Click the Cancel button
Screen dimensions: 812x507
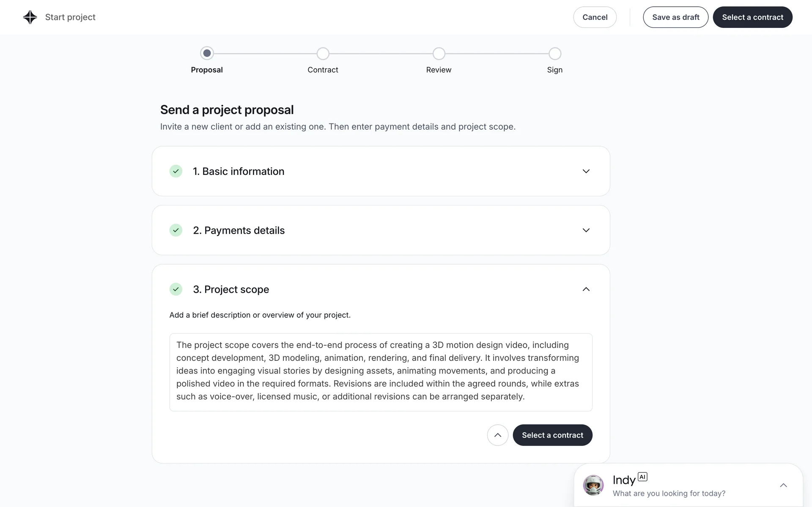[595, 17]
